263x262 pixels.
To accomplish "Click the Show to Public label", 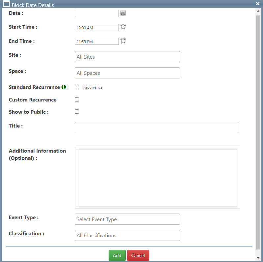I will pyautogui.click(x=29, y=112).
